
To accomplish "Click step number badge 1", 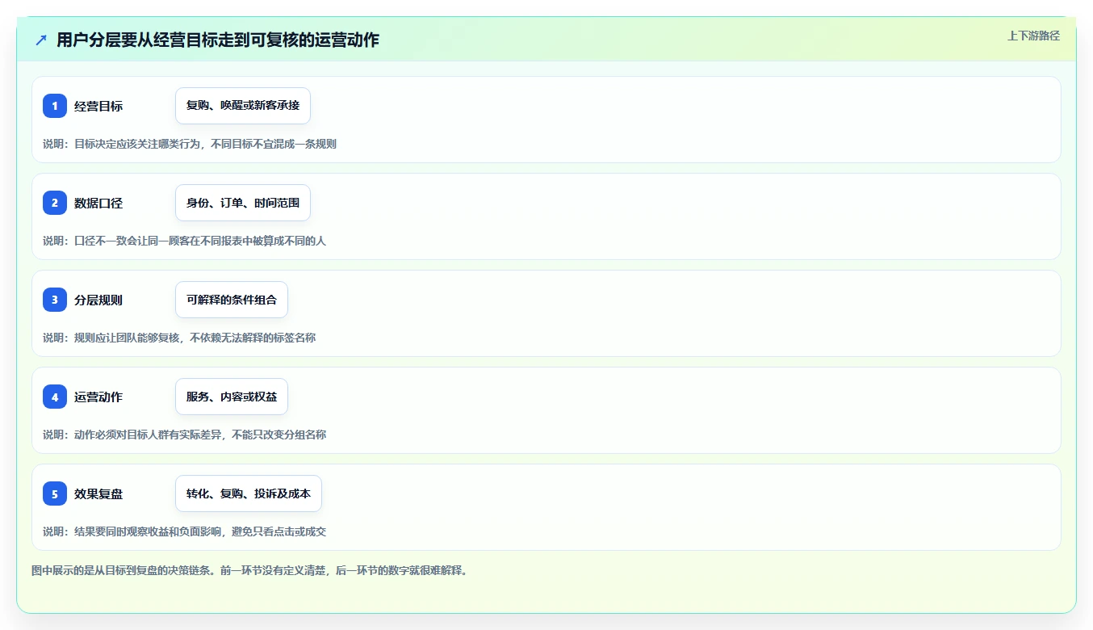I will [55, 106].
